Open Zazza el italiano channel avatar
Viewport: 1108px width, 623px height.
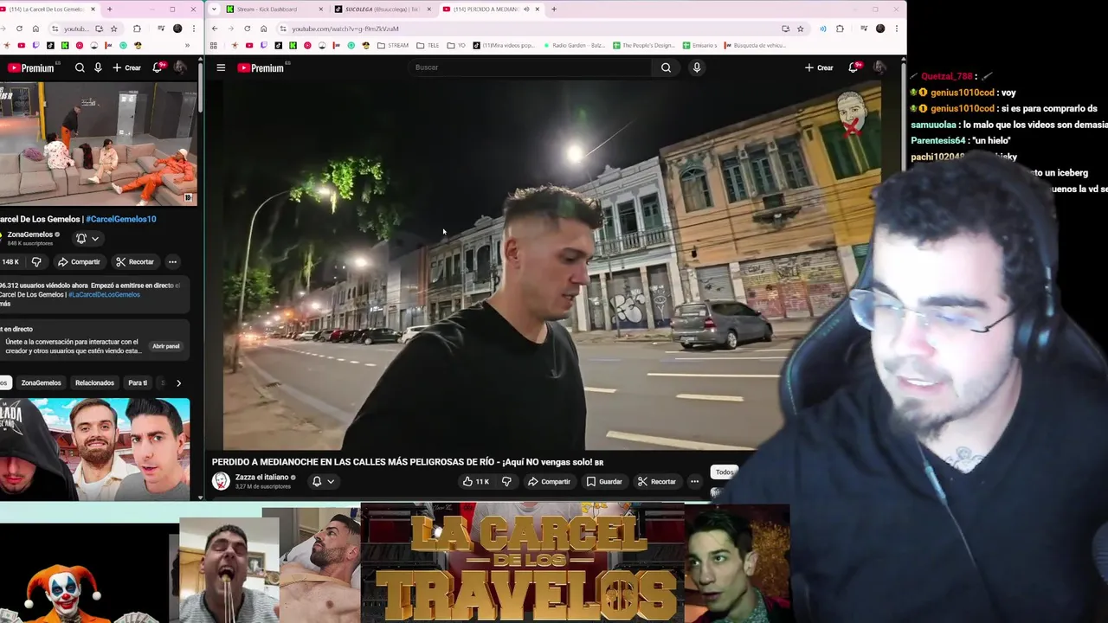tap(221, 481)
